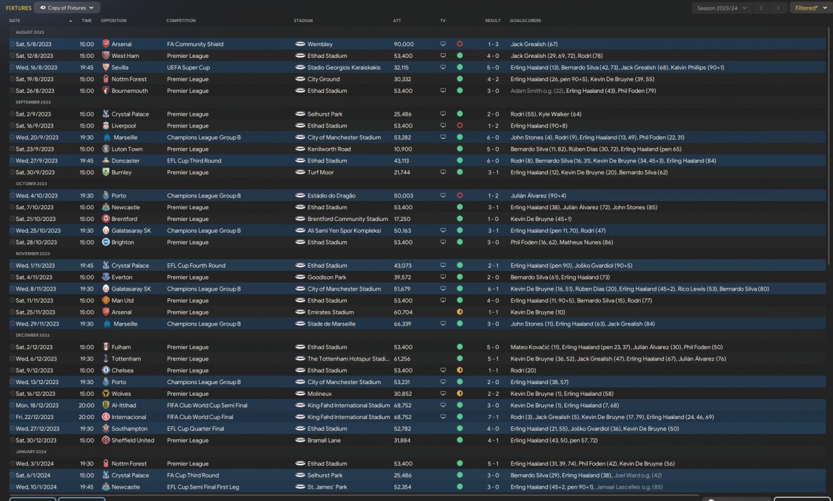The image size is (833, 501).
Task: Sort by the Stadium column header
Action: [x=303, y=21]
